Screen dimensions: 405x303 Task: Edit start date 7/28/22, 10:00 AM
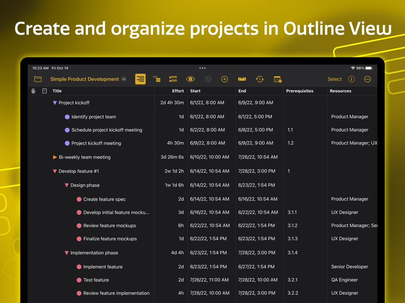[x=210, y=293]
